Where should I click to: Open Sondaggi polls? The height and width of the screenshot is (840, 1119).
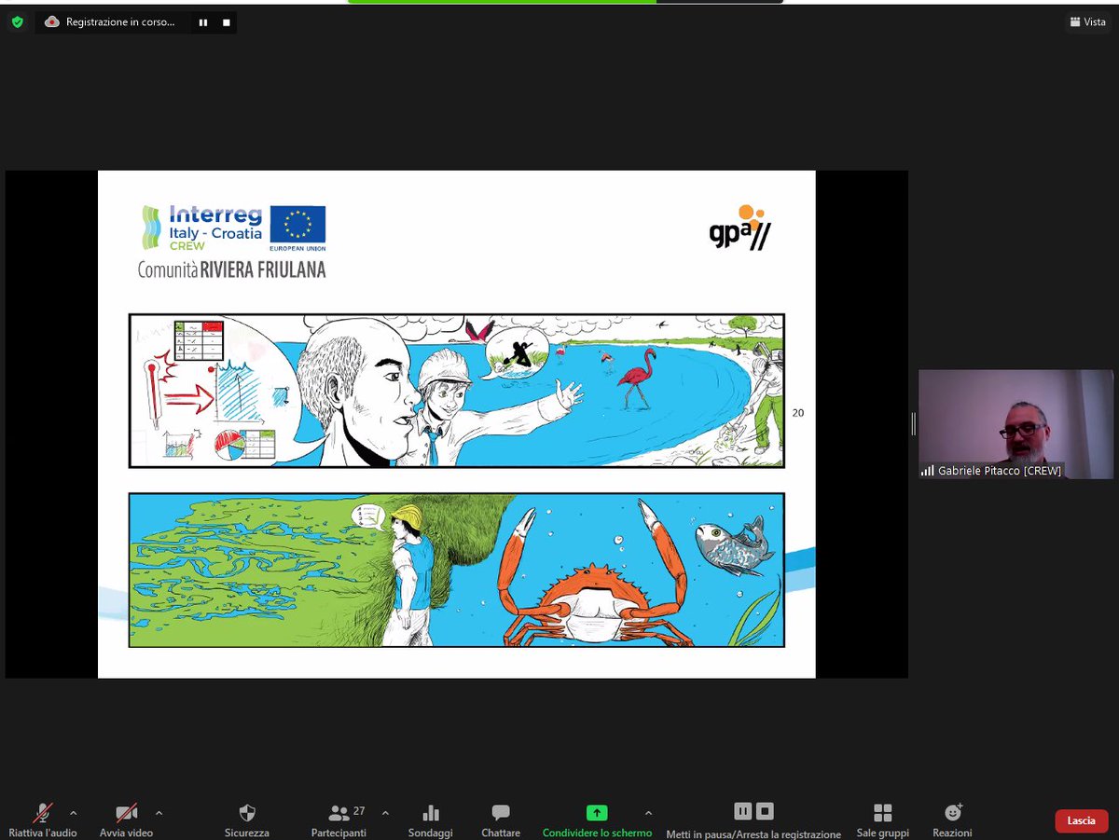coord(431,819)
